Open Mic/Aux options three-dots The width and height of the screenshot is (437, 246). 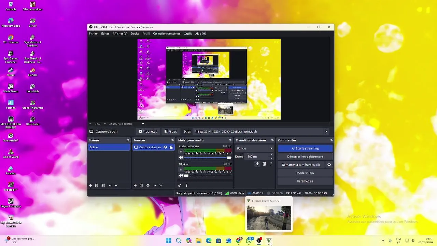(x=181, y=170)
